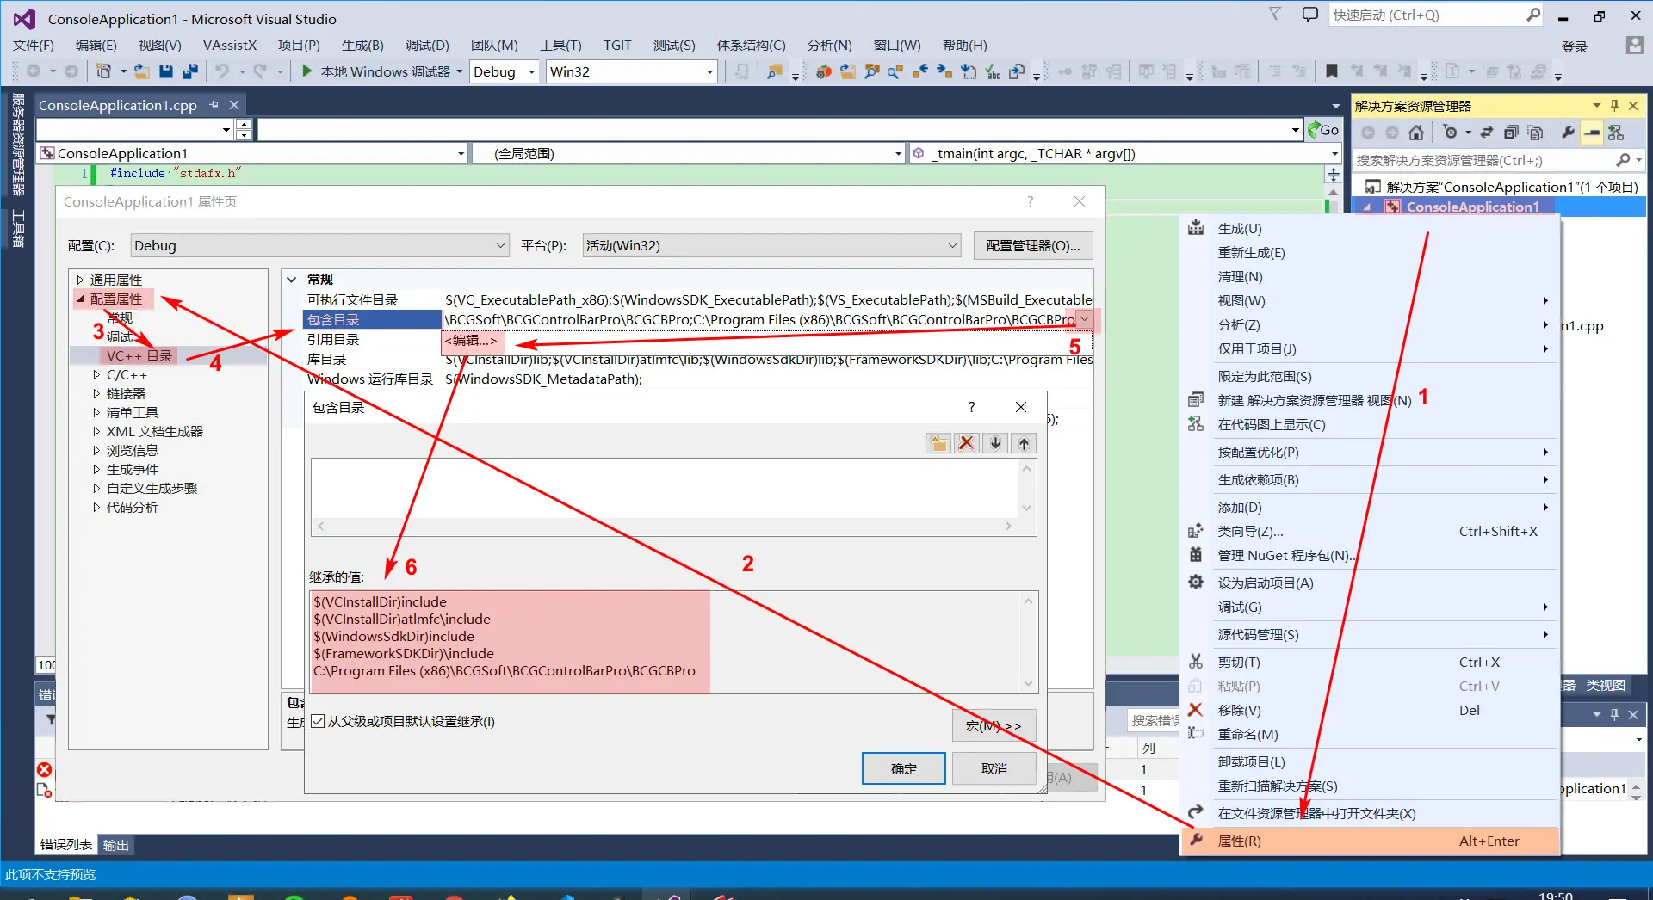Click the feedback speech bubble icon

click(x=1310, y=15)
